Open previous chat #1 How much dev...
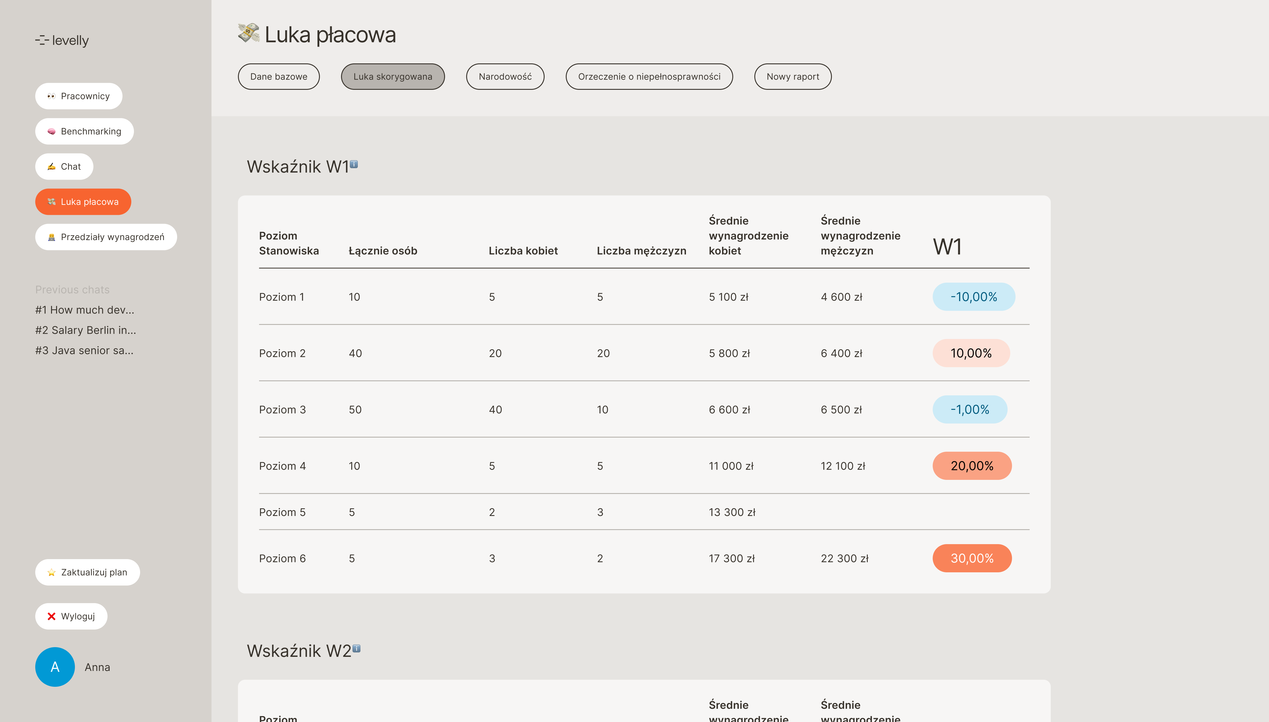The image size is (1269, 722). click(x=85, y=310)
